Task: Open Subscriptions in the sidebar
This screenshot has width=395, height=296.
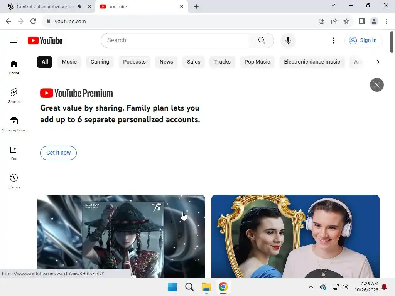Action: pos(14,124)
